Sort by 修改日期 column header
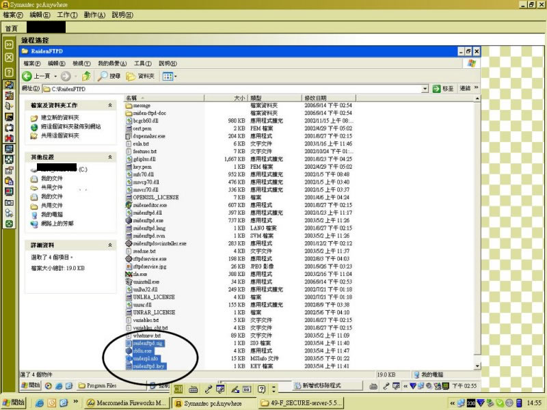This screenshot has height=410, width=547. click(329, 98)
